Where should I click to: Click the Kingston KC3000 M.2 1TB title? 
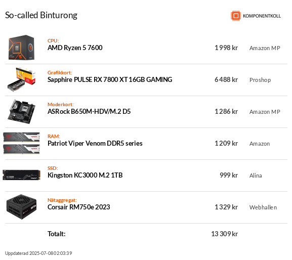click(x=85, y=175)
